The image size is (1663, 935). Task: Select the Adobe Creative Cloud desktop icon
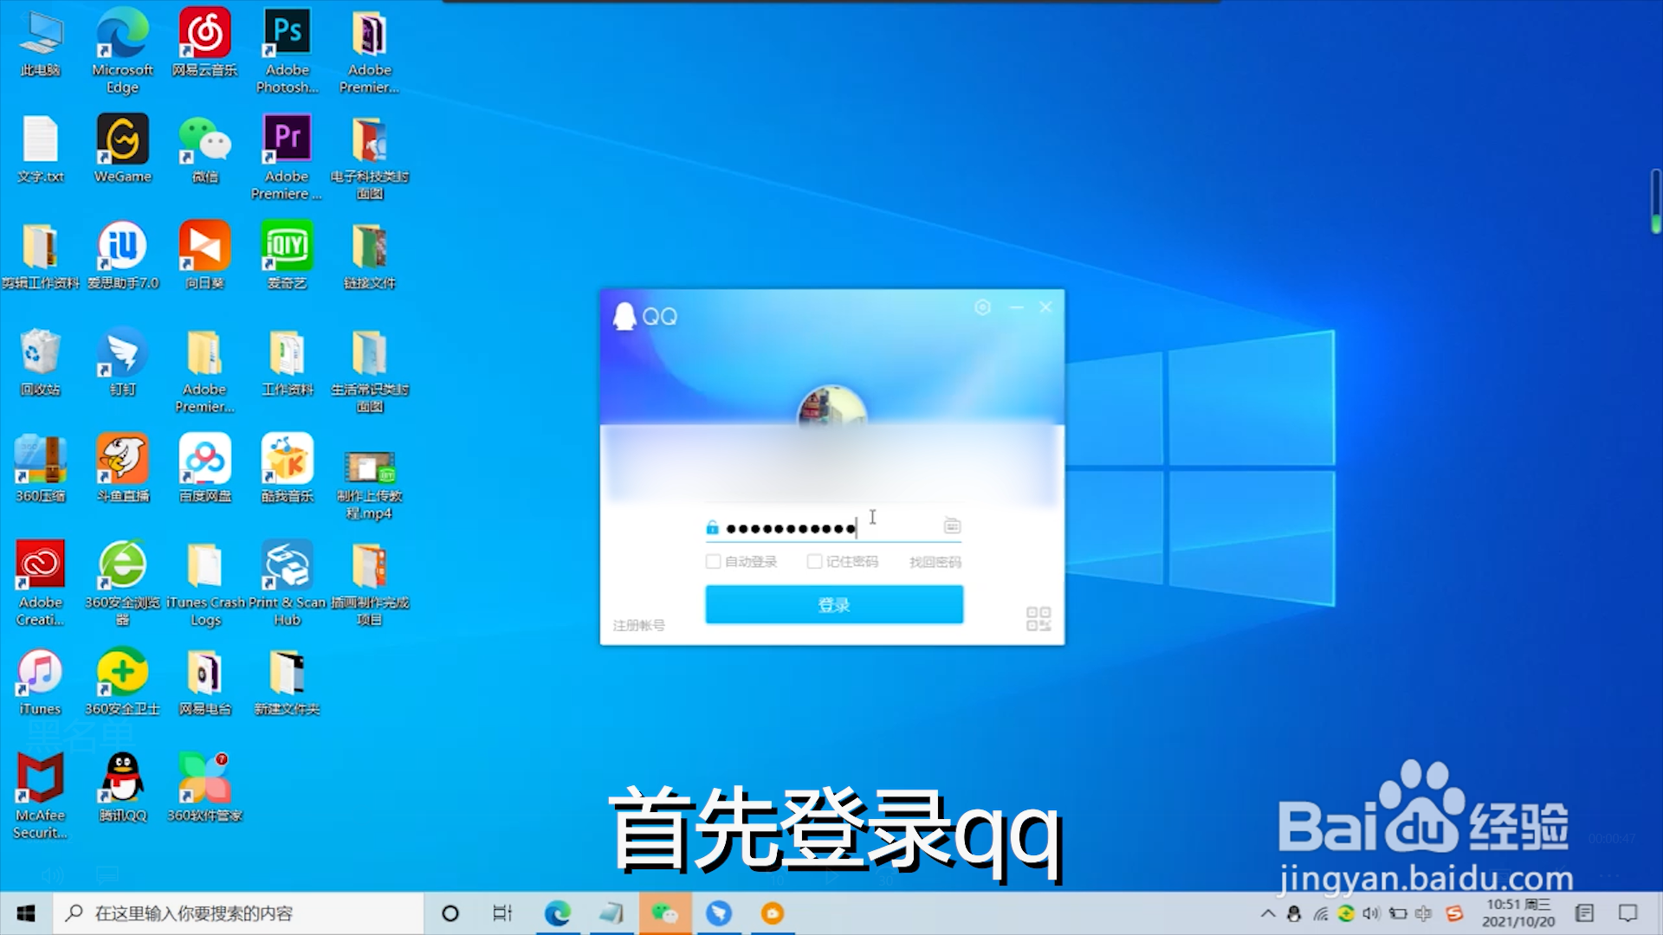coord(40,584)
